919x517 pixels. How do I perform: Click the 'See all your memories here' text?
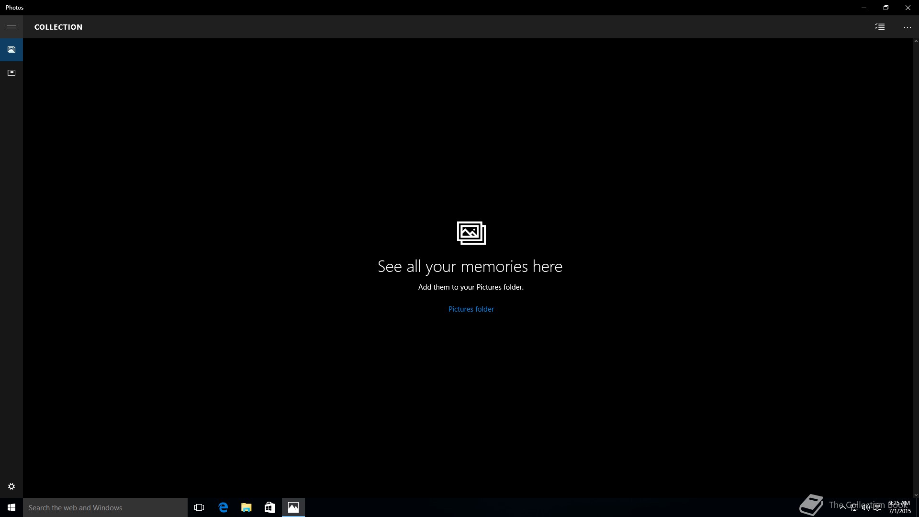[470, 266]
